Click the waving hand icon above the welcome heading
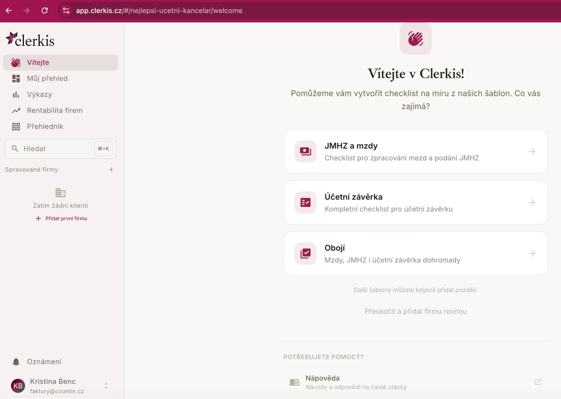This screenshot has width=561, height=399. pos(416,39)
